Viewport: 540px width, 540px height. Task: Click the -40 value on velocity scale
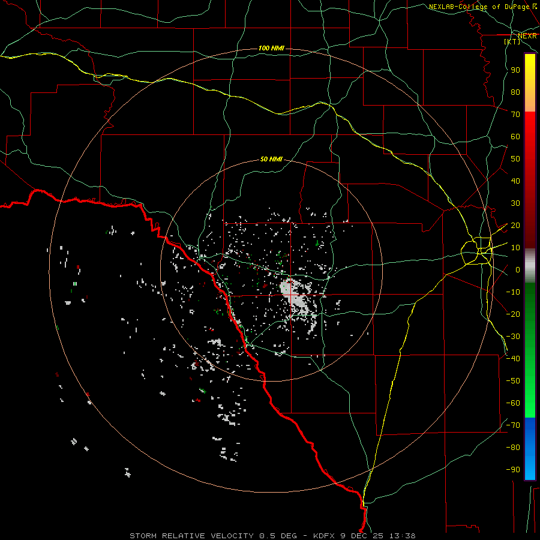(513, 359)
